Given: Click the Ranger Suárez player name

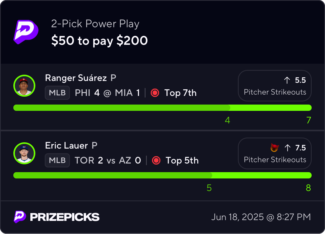Looking at the screenshot, I should 76,78.
